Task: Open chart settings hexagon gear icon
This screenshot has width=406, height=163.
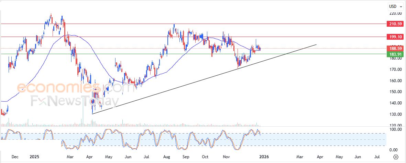Action: coord(395,157)
